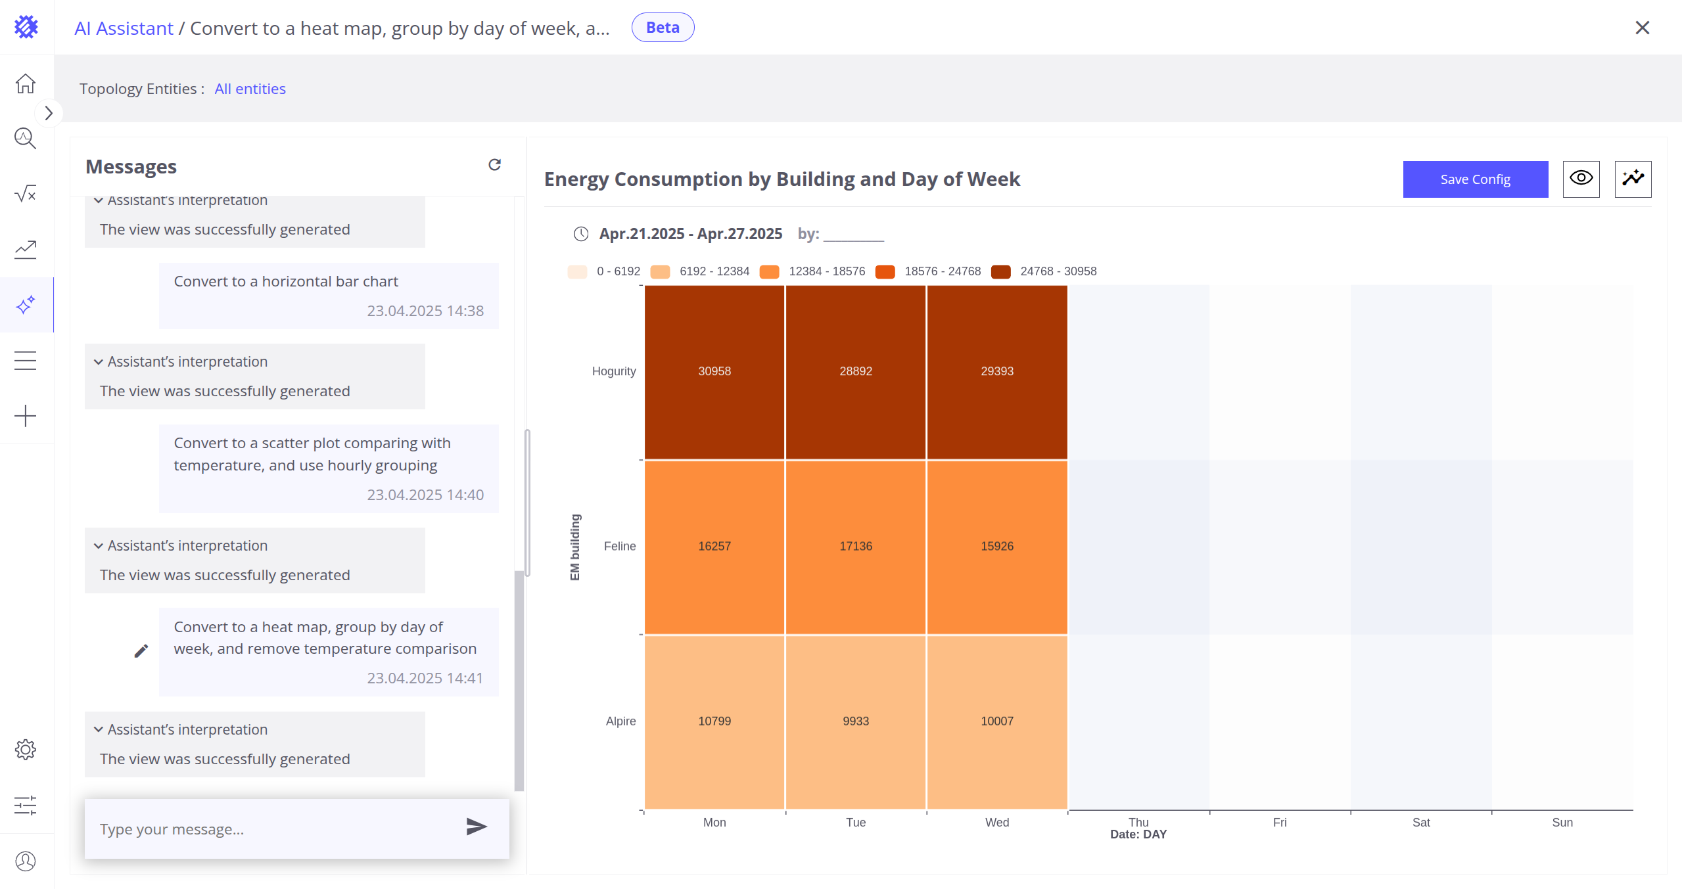The height and width of the screenshot is (889, 1682).
Task: Expand the sidebar with chevron arrow
Action: pos(48,113)
